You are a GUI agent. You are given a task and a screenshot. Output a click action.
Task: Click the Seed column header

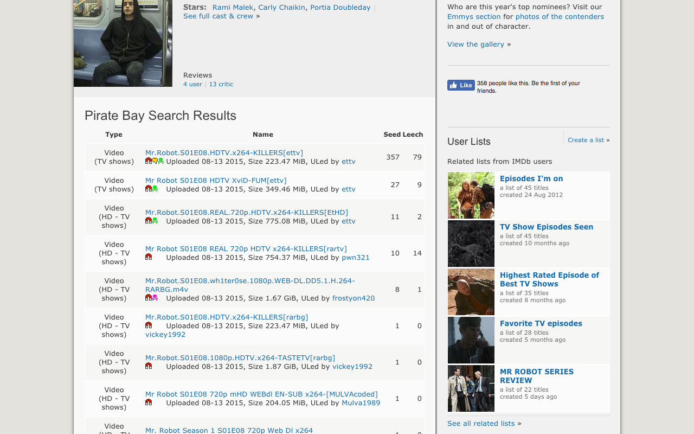click(392, 135)
